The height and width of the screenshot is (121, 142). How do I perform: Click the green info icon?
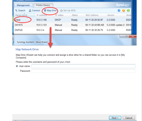(128, 11)
